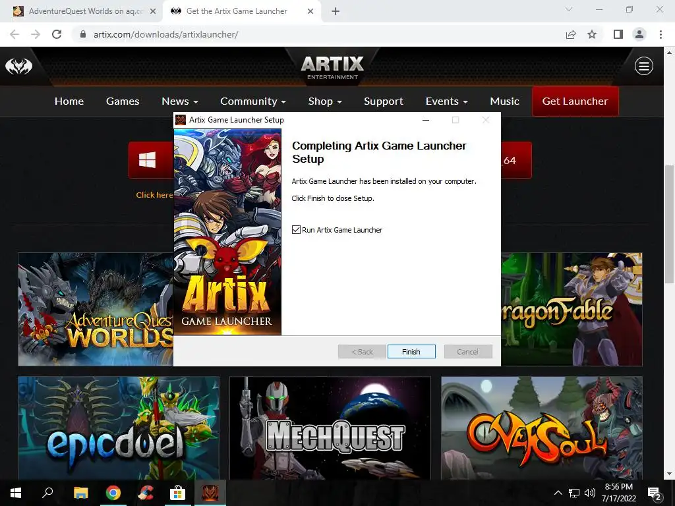Click the address bar URL
The height and width of the screenshot is (506, 675).
point(165,34)
